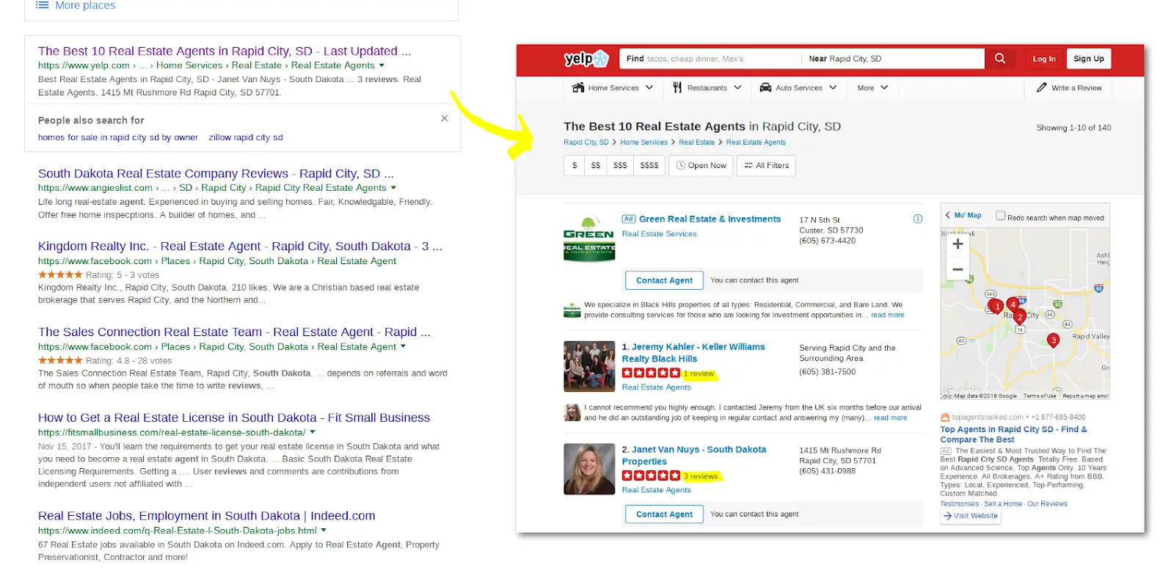Image resolution: width=1174 pixels, height=576 pixels.
Task: Click the Sign Up button
Action: pyautogui.click(x=1088, y=59)
